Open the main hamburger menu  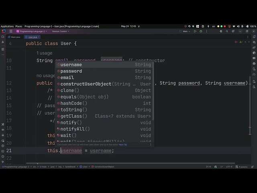click(x=11, y=31)
